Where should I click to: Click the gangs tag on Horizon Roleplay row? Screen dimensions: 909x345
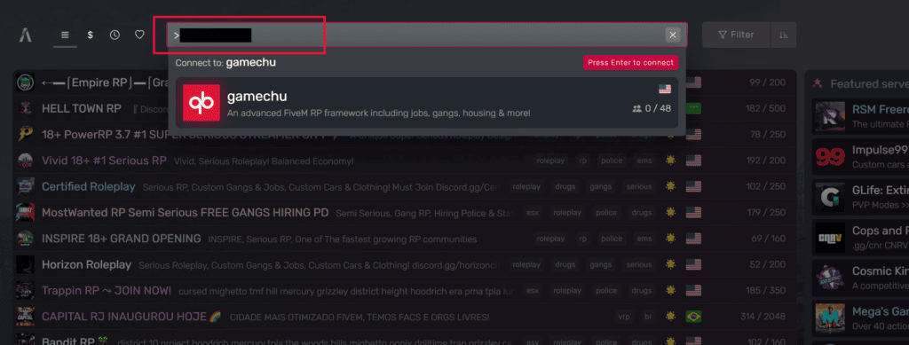click(600, 264)
